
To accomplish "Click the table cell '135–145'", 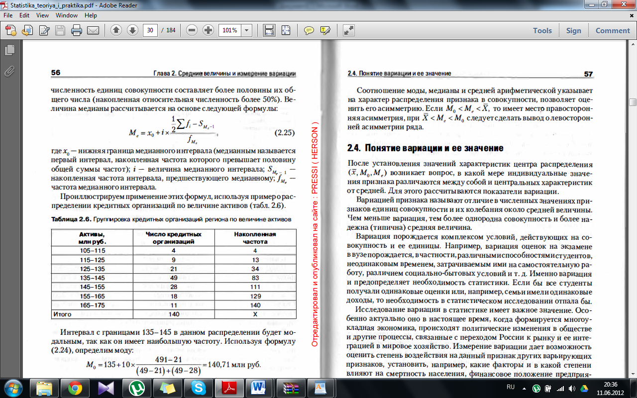I will pyautogui.click(x=92, y=278).
